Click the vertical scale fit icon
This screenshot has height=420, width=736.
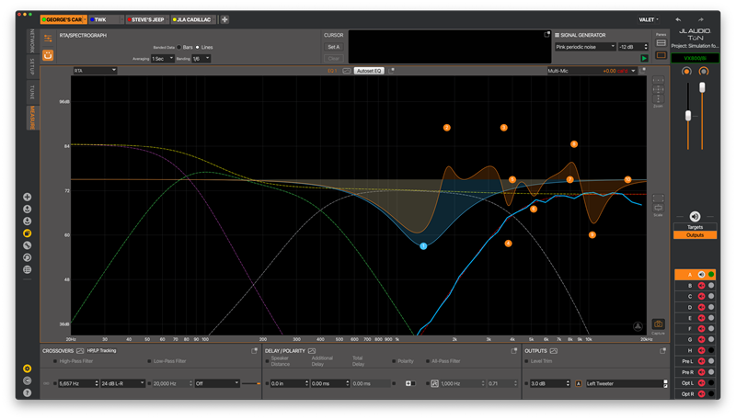pos(659,208)
